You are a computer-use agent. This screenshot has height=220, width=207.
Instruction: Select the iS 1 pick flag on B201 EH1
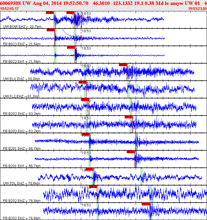pos(131,152)
